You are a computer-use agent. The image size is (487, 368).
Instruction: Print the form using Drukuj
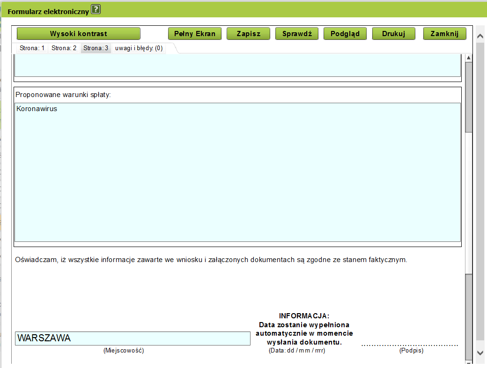click(x=393, y=33)
